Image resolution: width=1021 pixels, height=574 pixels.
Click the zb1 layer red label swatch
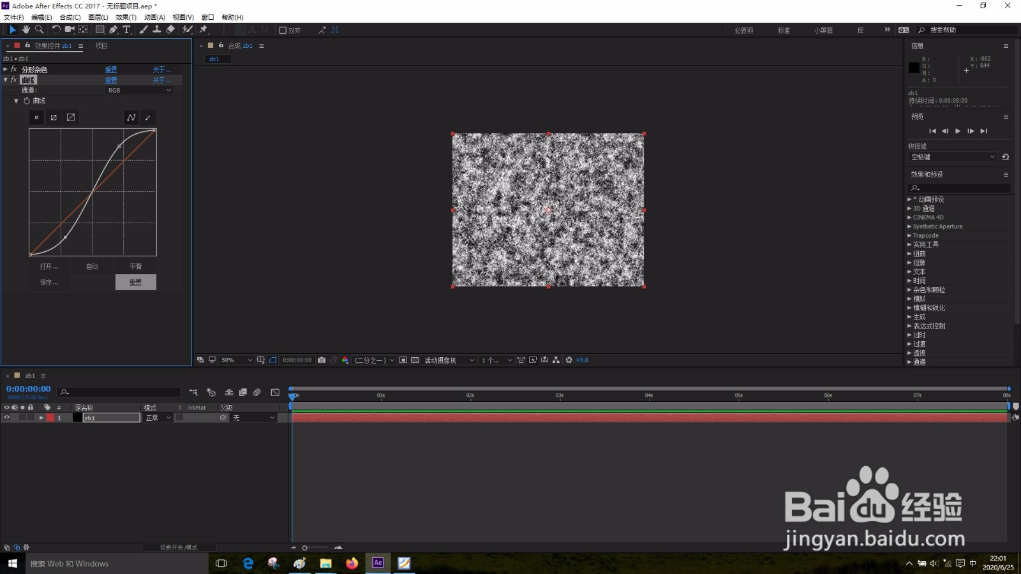click(50, 418)
